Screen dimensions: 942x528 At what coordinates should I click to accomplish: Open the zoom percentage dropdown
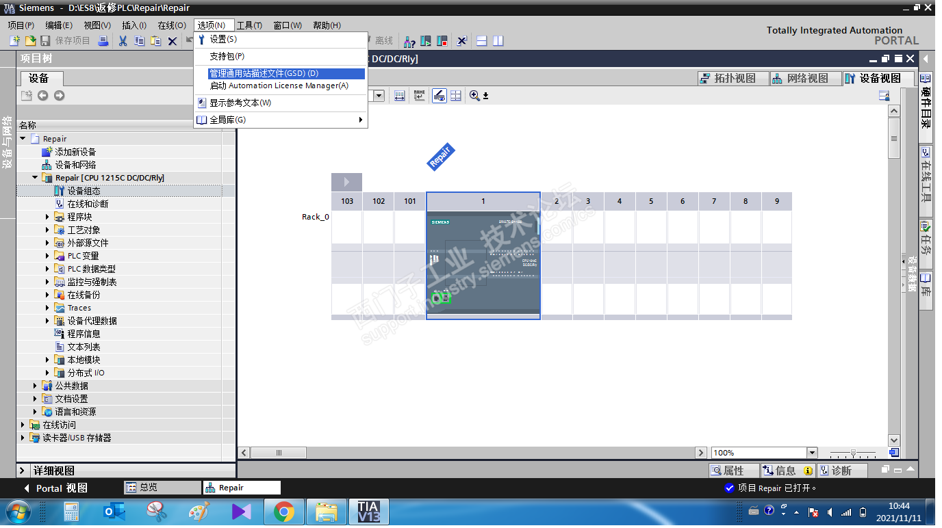(812, 453)
